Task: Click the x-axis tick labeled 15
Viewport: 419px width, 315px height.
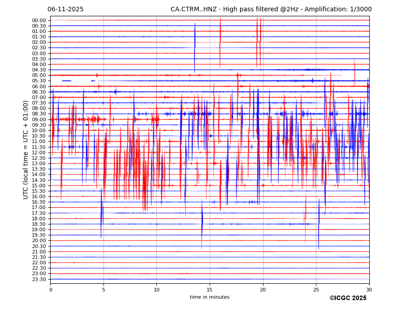Action: 210,290
